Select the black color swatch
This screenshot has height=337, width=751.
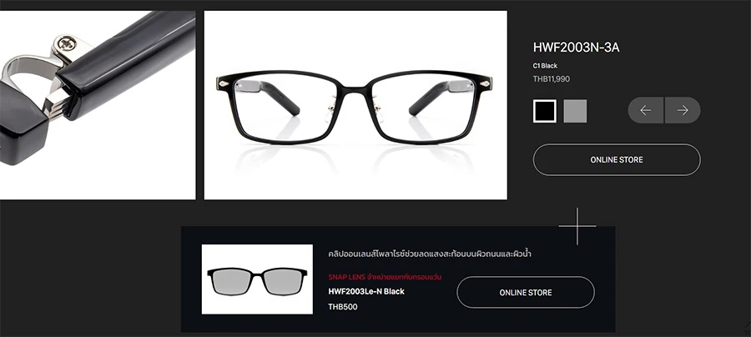coord(545,111)
